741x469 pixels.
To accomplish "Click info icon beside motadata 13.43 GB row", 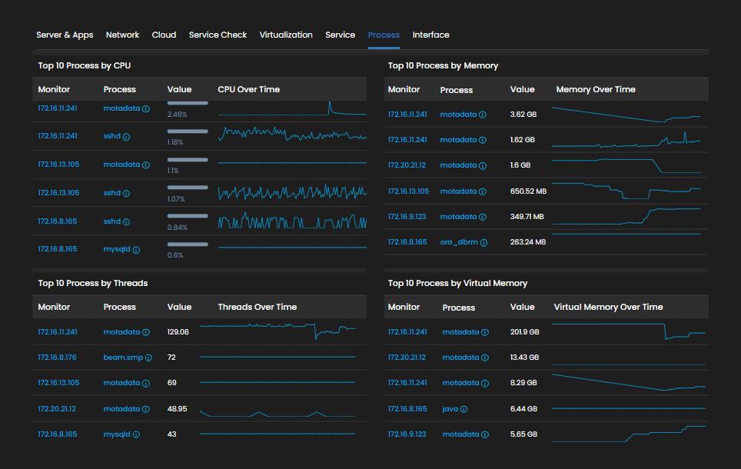I will click(485, 358).
